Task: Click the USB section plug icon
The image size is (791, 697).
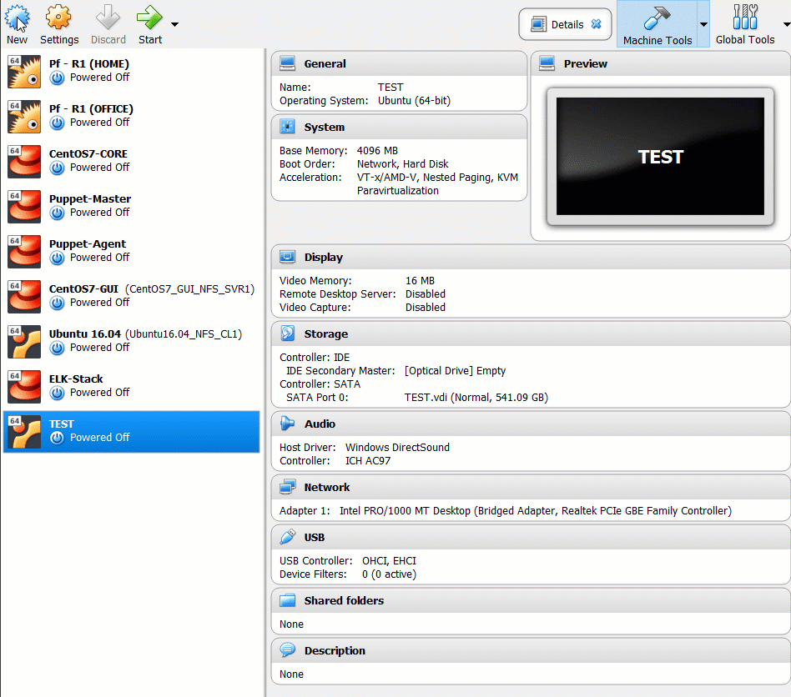Action: click(x=287, y=537)
